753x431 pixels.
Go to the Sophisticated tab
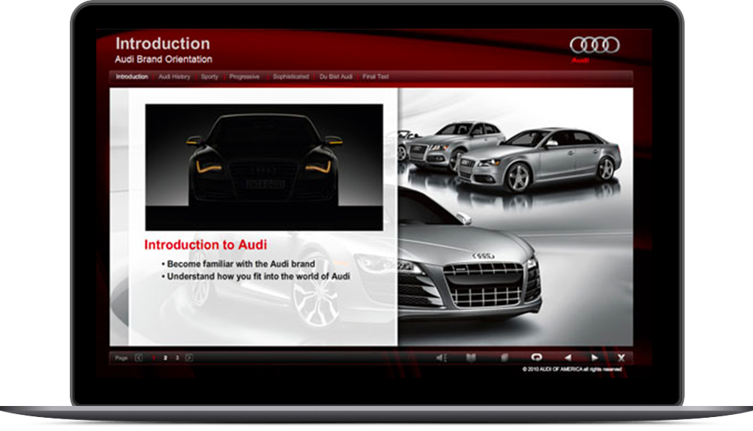tap(290, 76)
